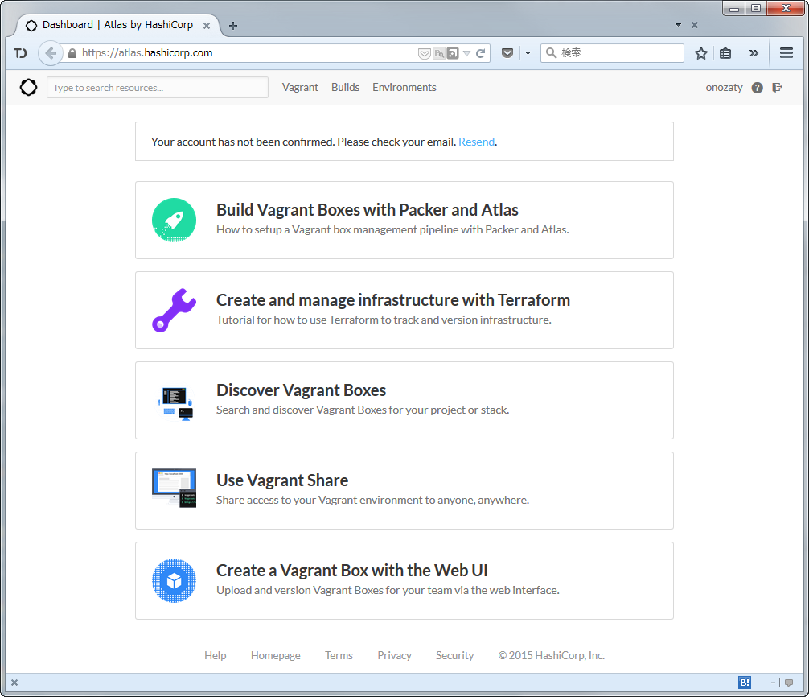Click 'Search and discover Vagrant Boxes' description
The height and width of the screenshot is (697, 809).
[x=362, y=410]
